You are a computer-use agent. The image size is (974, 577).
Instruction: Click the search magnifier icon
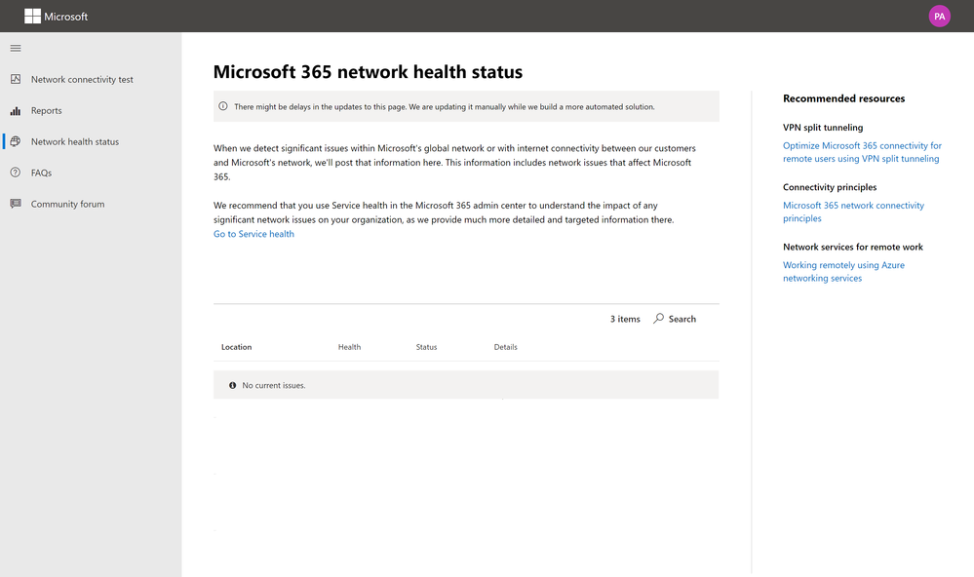coord(658,318)
